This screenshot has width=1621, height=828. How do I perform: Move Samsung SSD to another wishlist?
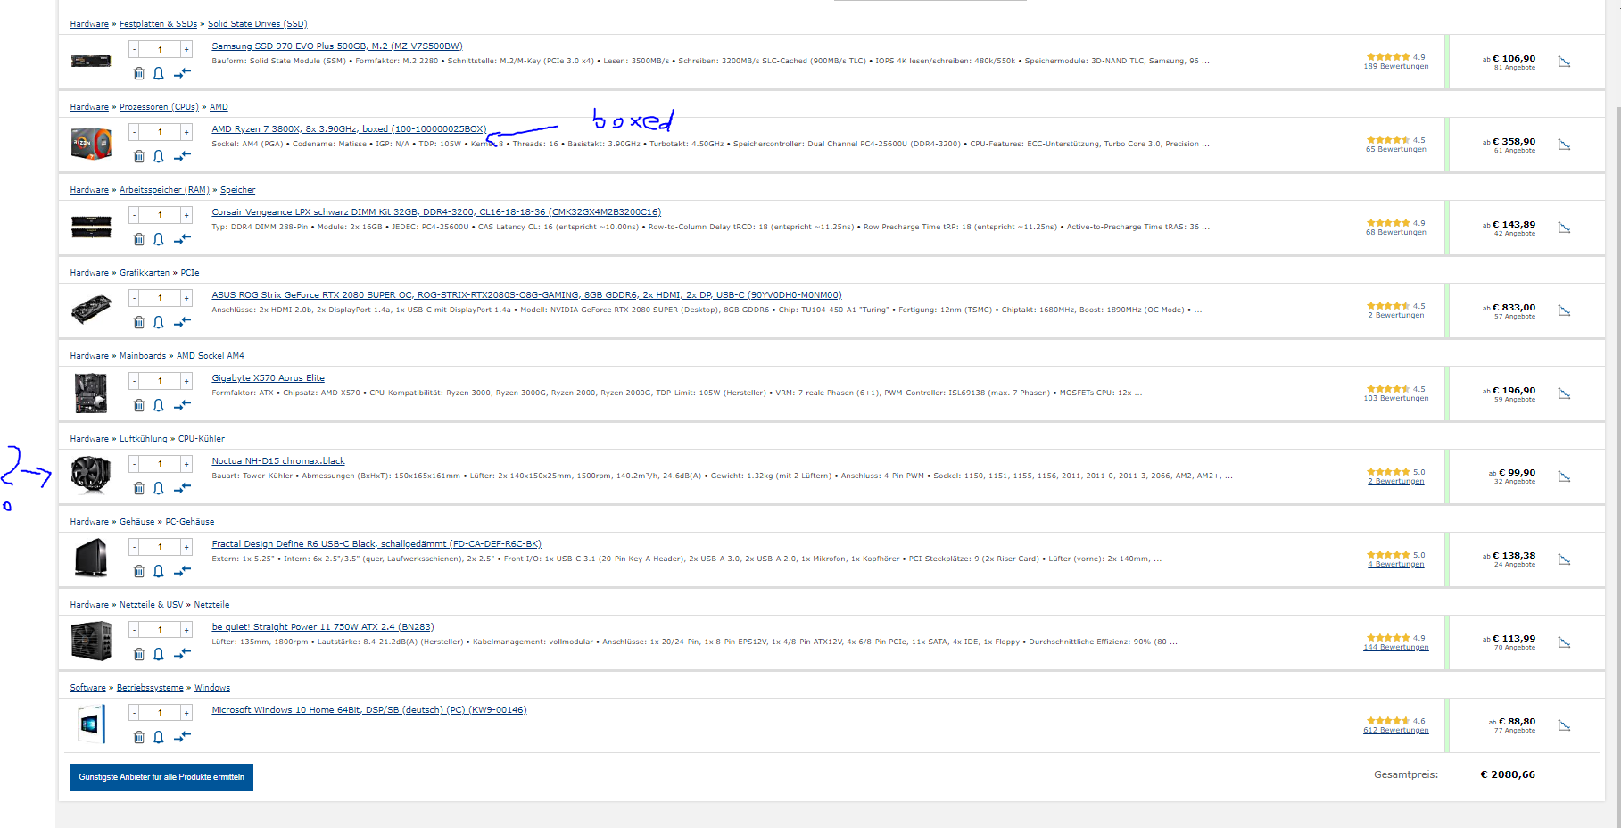point(182,73)
